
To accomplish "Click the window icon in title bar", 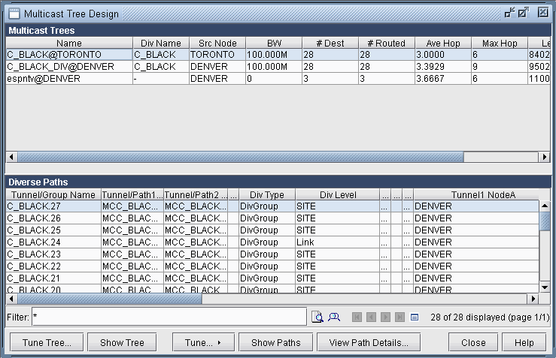I will point(13,13).
